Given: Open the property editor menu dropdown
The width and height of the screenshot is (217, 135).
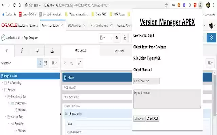Looking at the screenshot, I should [x=210, y=63].
